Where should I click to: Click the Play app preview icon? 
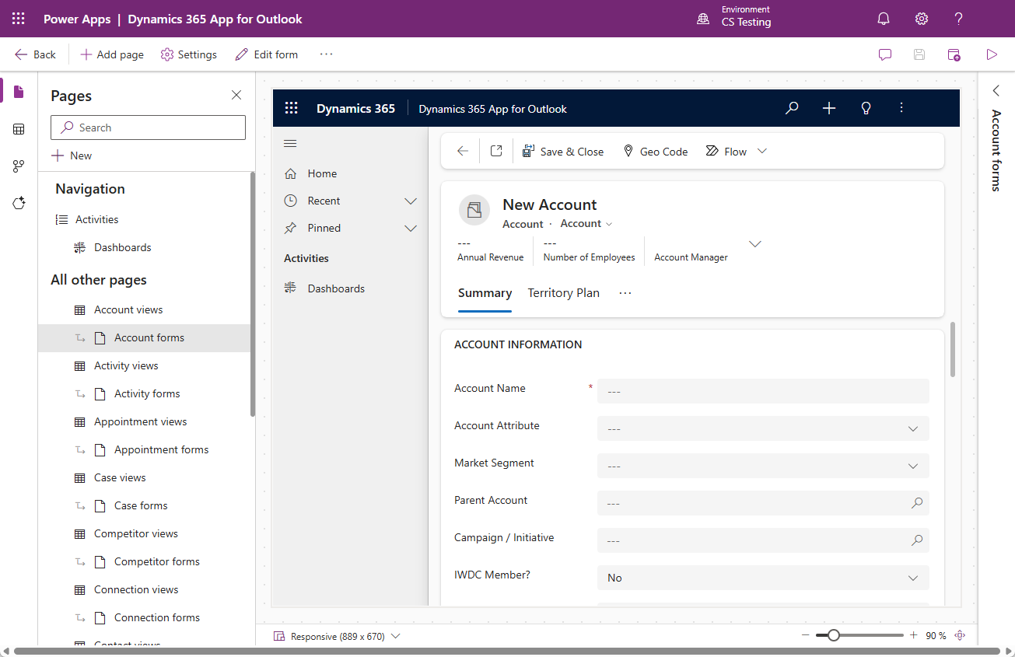click(x=992, y=54)
